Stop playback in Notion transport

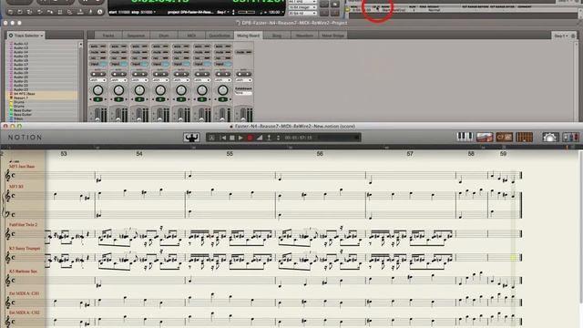[232, 138]
